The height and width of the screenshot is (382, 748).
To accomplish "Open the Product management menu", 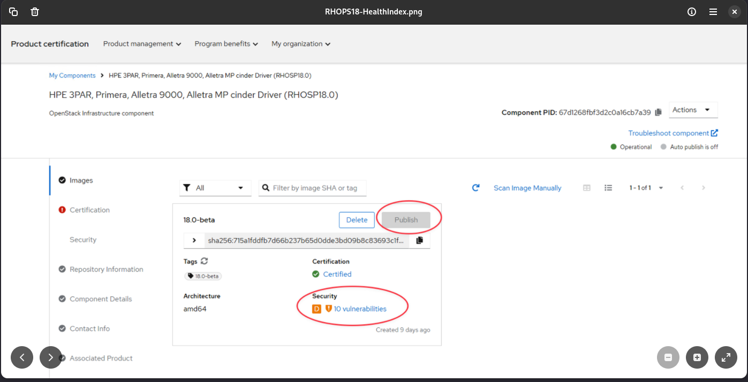I will tap(142, 44).
